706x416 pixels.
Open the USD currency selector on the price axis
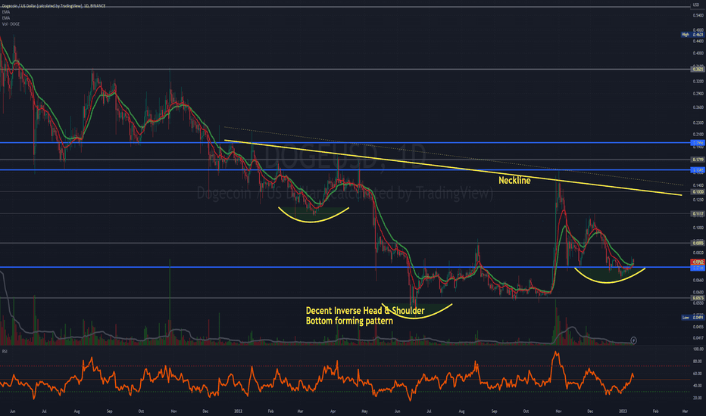click(695, 5)
